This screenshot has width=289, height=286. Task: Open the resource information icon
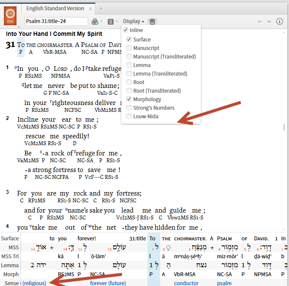pyautogui.click(x=279, y=21)
